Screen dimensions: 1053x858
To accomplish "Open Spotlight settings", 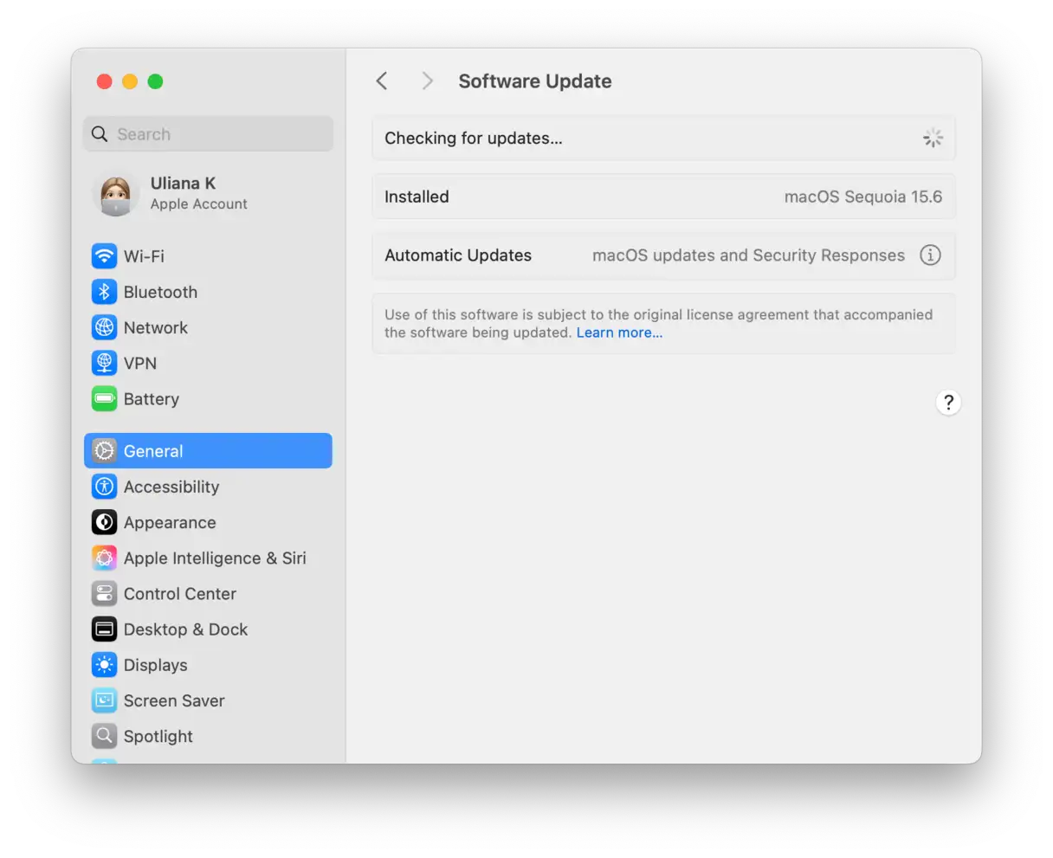I will pos(158,736).
